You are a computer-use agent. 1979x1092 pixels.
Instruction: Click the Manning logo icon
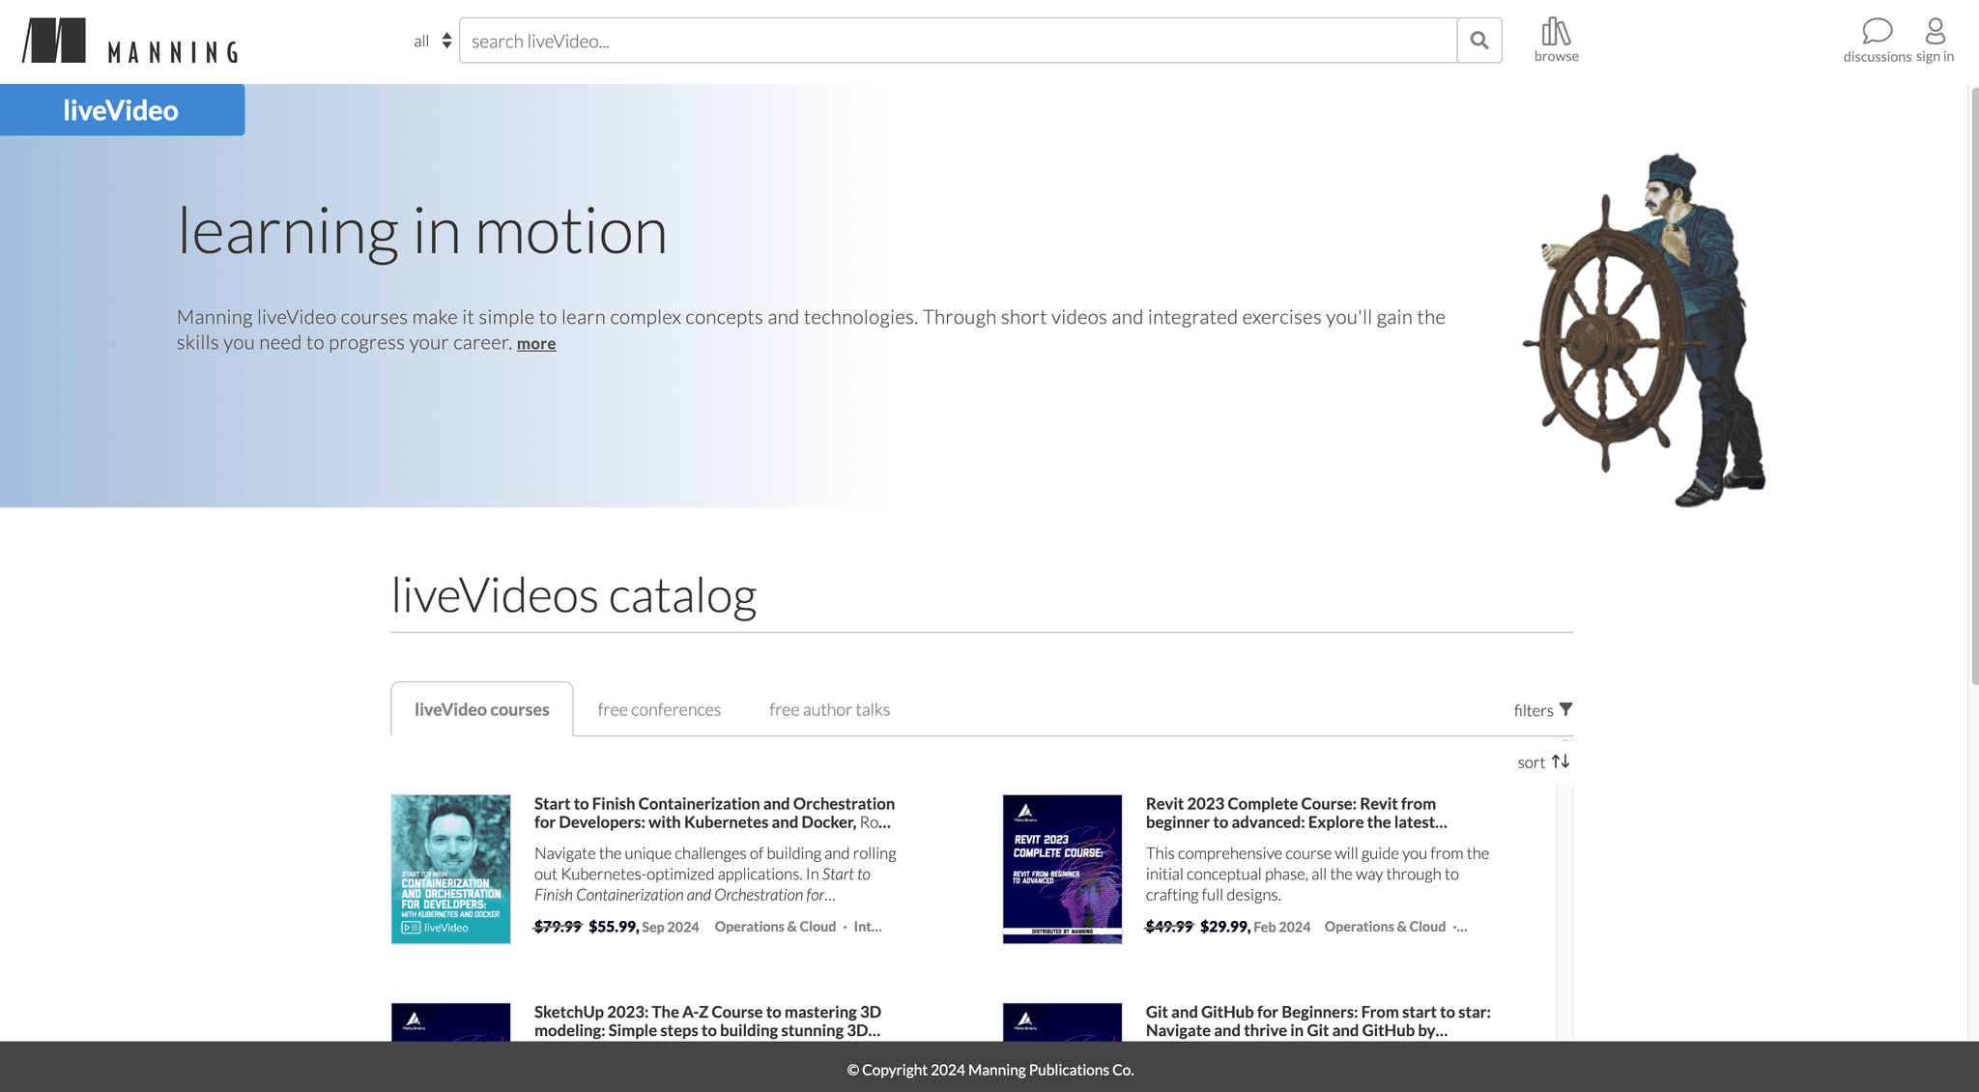point(54,41)
